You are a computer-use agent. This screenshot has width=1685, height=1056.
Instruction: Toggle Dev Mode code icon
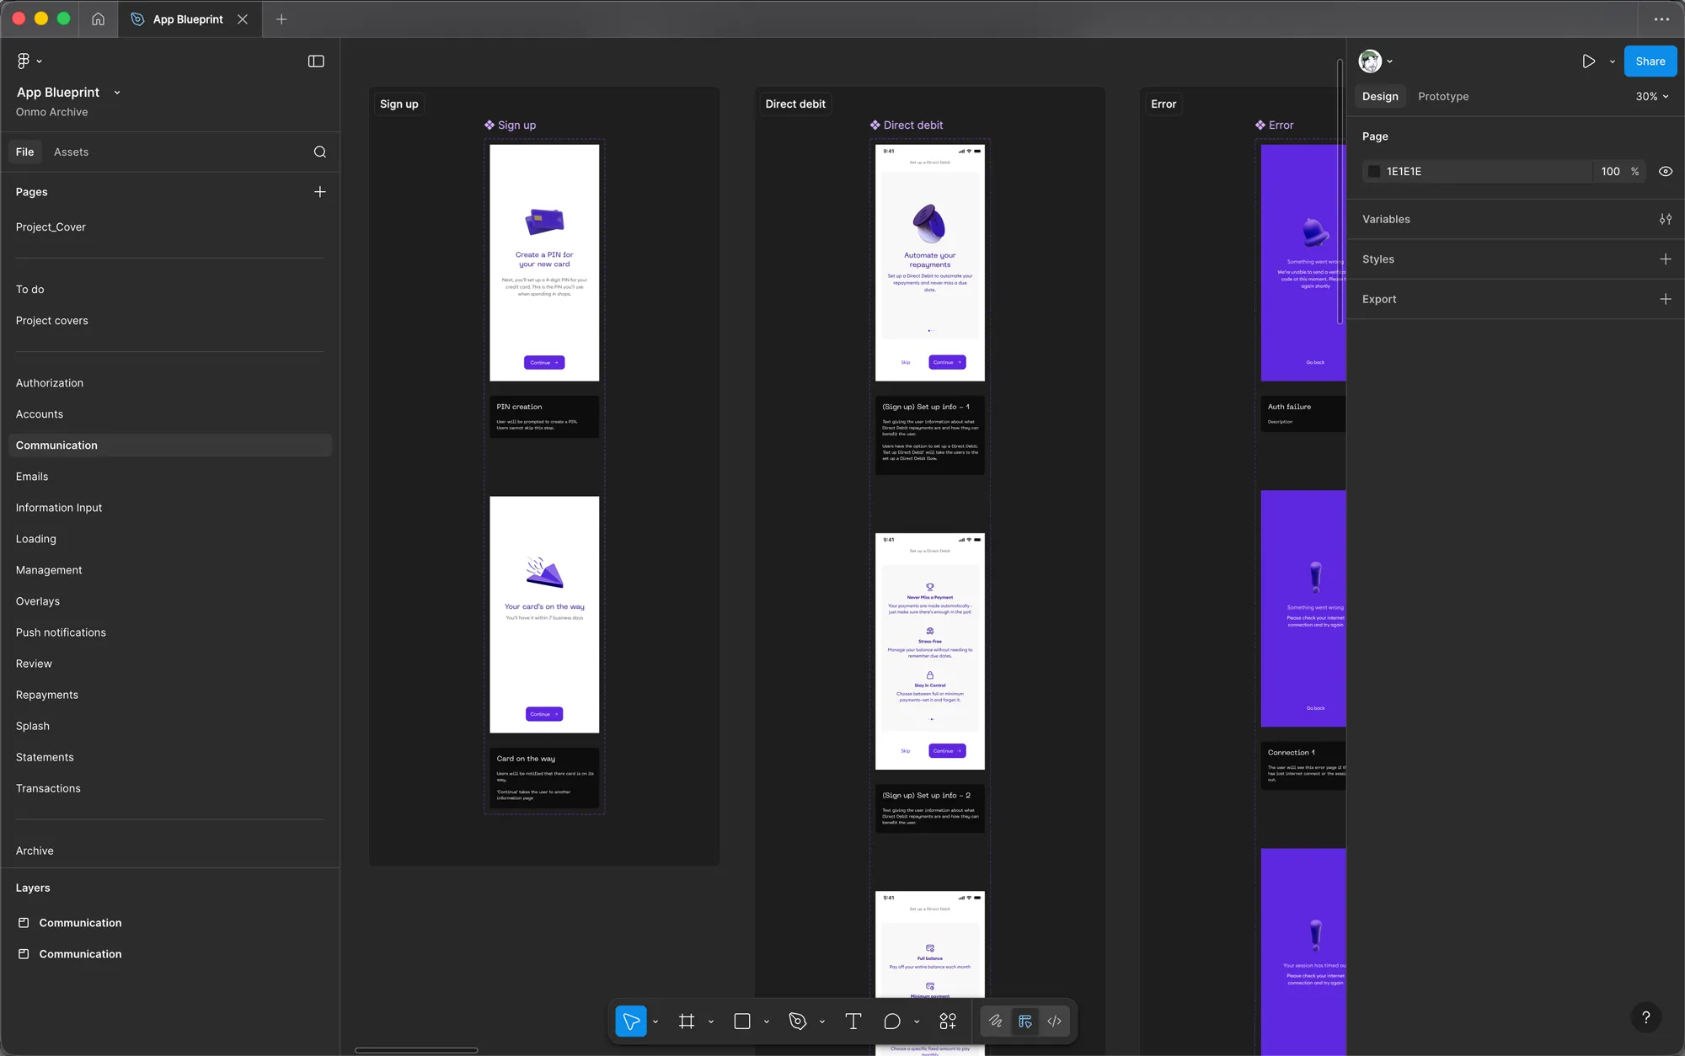click(1055, 1021)
